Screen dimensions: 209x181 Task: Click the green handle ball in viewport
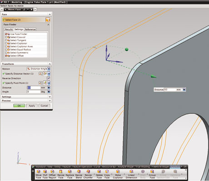tap(127, 49)
